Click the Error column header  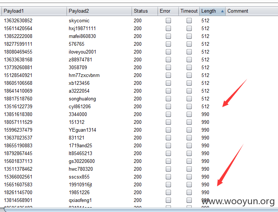click(168, 11)
